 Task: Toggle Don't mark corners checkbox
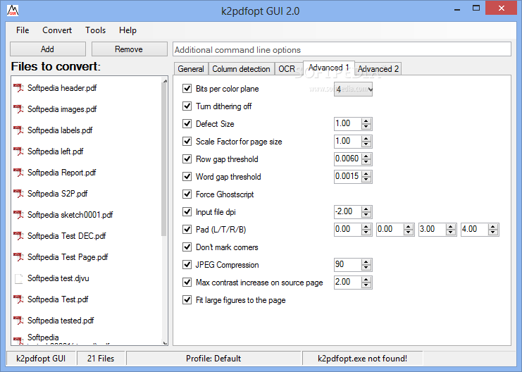[x=187, y=247]
